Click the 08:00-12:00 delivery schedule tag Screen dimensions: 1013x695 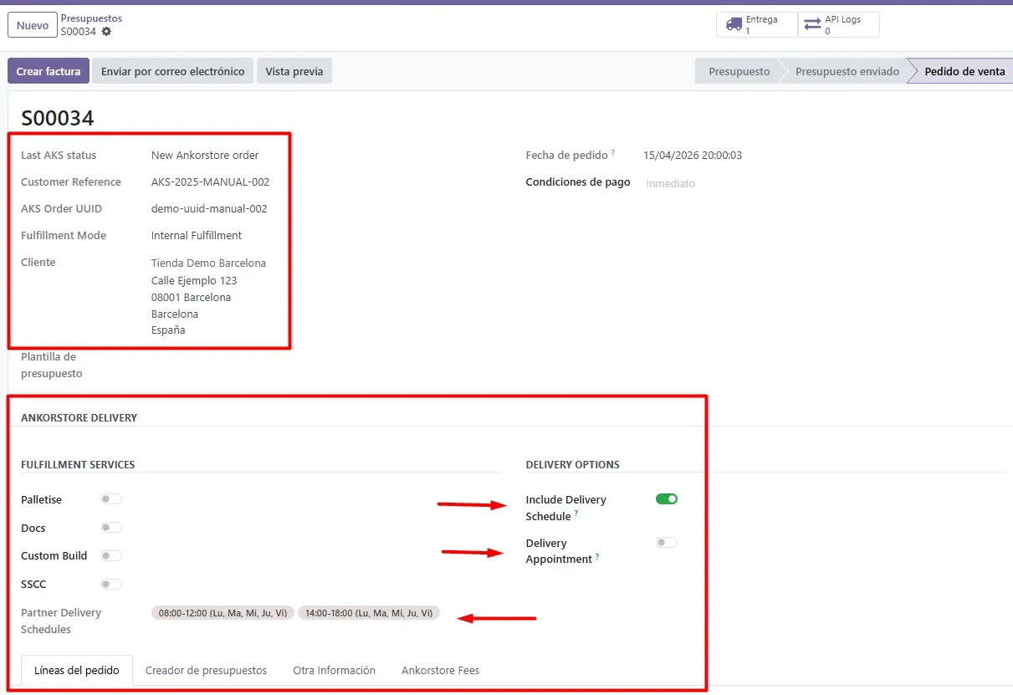223,613
